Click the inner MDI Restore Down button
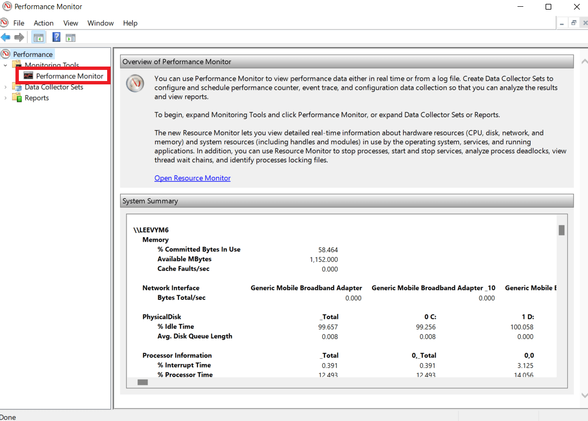 click(x=574, y=23)
